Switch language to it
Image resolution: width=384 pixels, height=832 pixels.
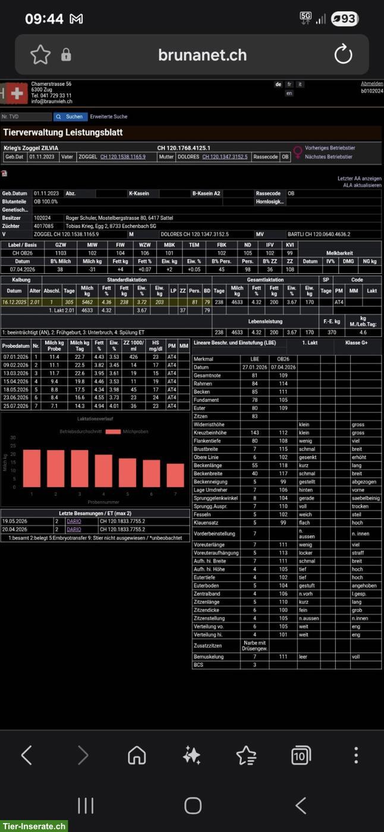tap(300, 84)
